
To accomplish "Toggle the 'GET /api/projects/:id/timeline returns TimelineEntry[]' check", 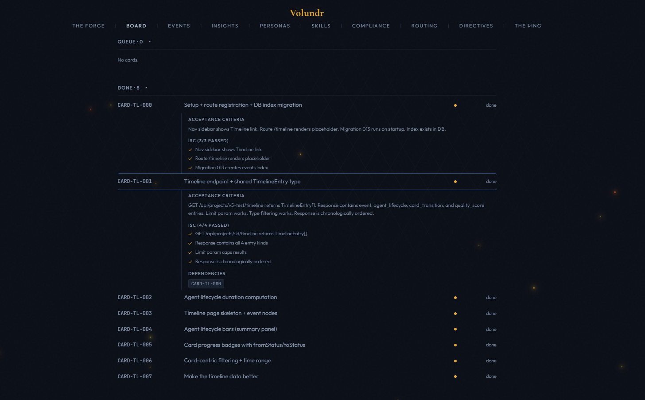I will pyautogui.click(x=190, y=233).
